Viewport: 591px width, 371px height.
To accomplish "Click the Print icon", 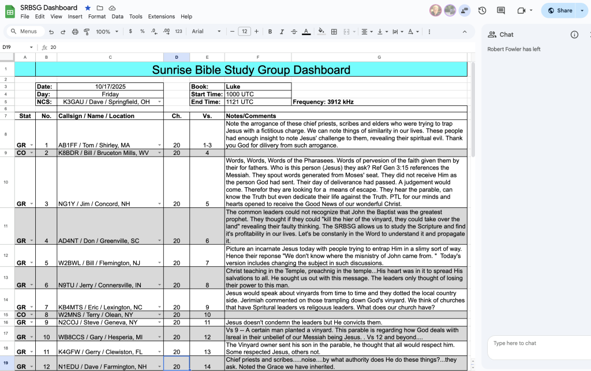I will 74,32.
